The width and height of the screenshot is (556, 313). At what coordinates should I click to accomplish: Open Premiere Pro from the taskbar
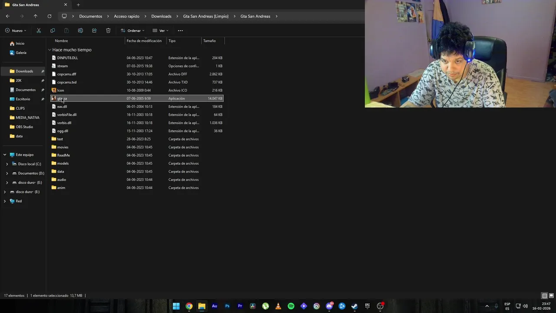[x=240, y=306]
